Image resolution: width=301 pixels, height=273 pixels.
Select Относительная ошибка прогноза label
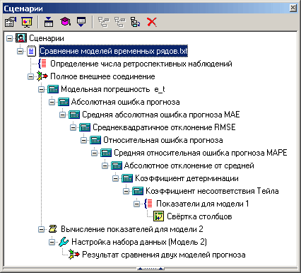point(163,140)
